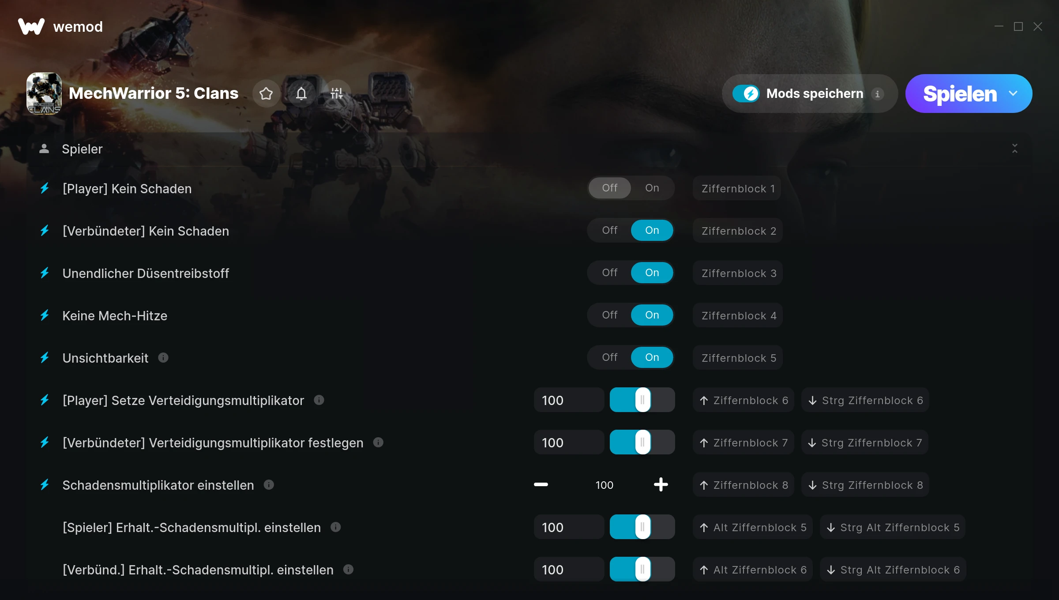Change the Ziffernblock 3 hotkey
1059x600 pixels.
tap(738, 273)
